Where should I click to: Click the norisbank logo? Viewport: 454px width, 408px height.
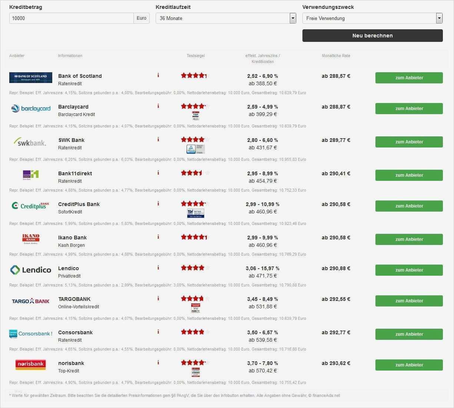tap(31, 364)
